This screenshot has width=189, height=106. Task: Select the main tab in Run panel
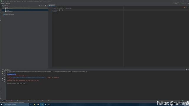(7, 69)
